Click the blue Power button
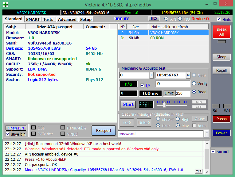This screenshot has width=235, height=177. click(x=221, y=133)
